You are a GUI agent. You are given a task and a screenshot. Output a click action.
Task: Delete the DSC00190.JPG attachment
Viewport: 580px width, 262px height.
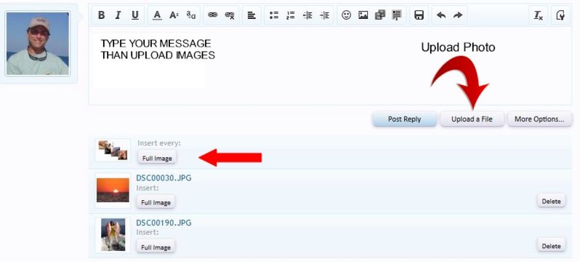click(x=551, y=246)
